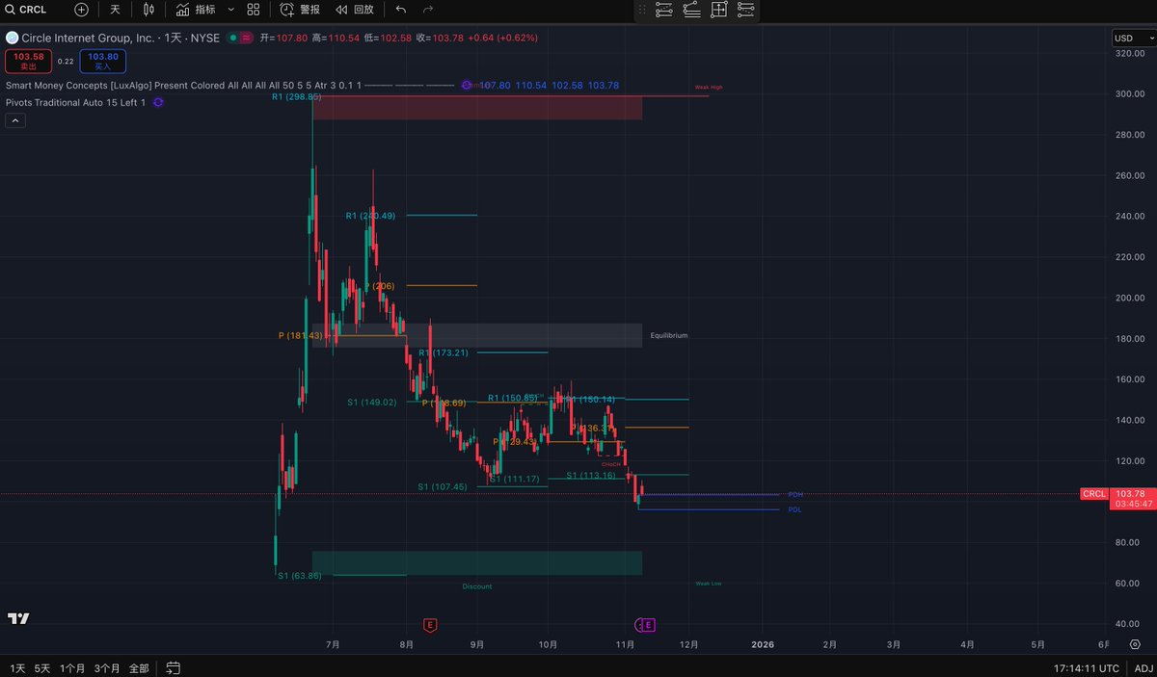The width and height of the screenshot is (1157, 677).
Task: Click the undo arrow
Action: [x=401, y=10]
